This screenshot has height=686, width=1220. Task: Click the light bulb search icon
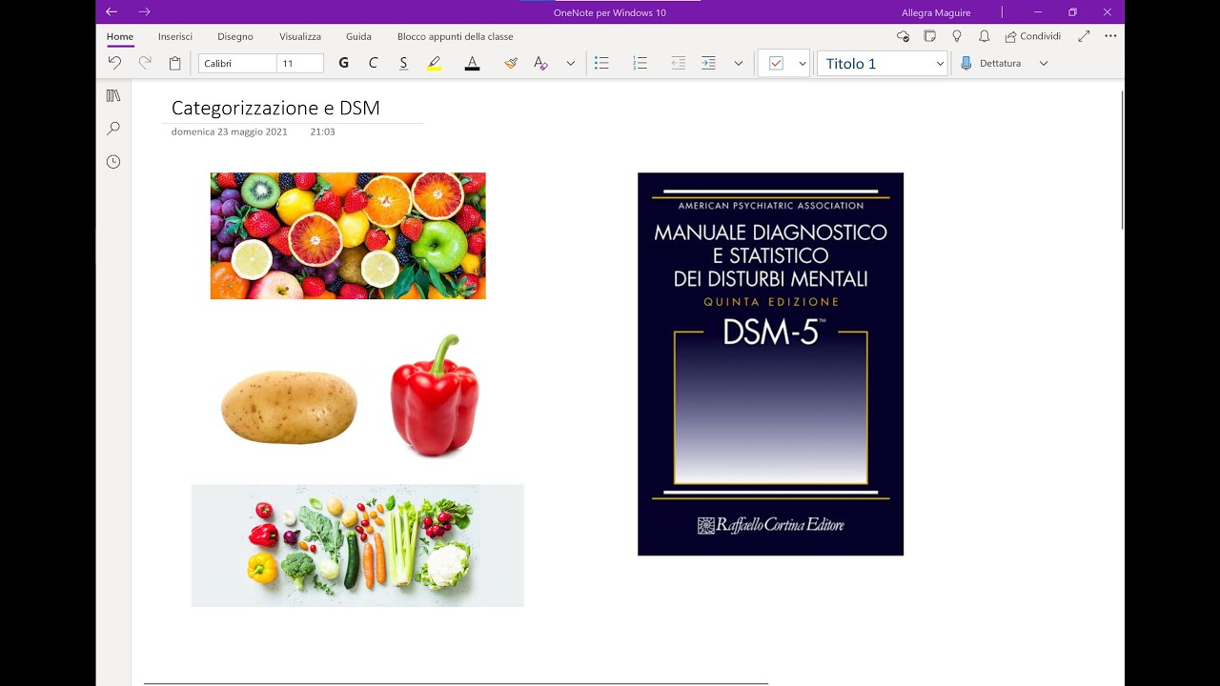[957, 36]
